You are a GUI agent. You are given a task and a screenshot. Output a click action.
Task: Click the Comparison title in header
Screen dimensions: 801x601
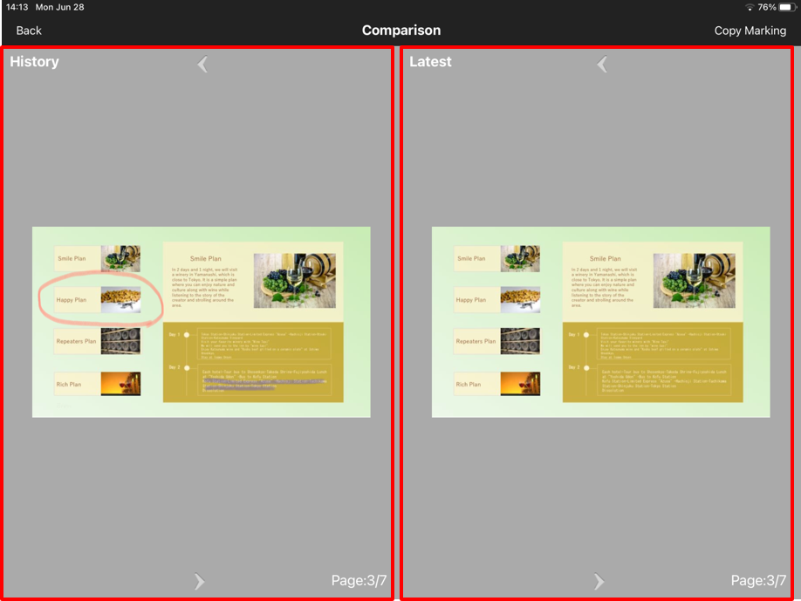tap(401, 31)
